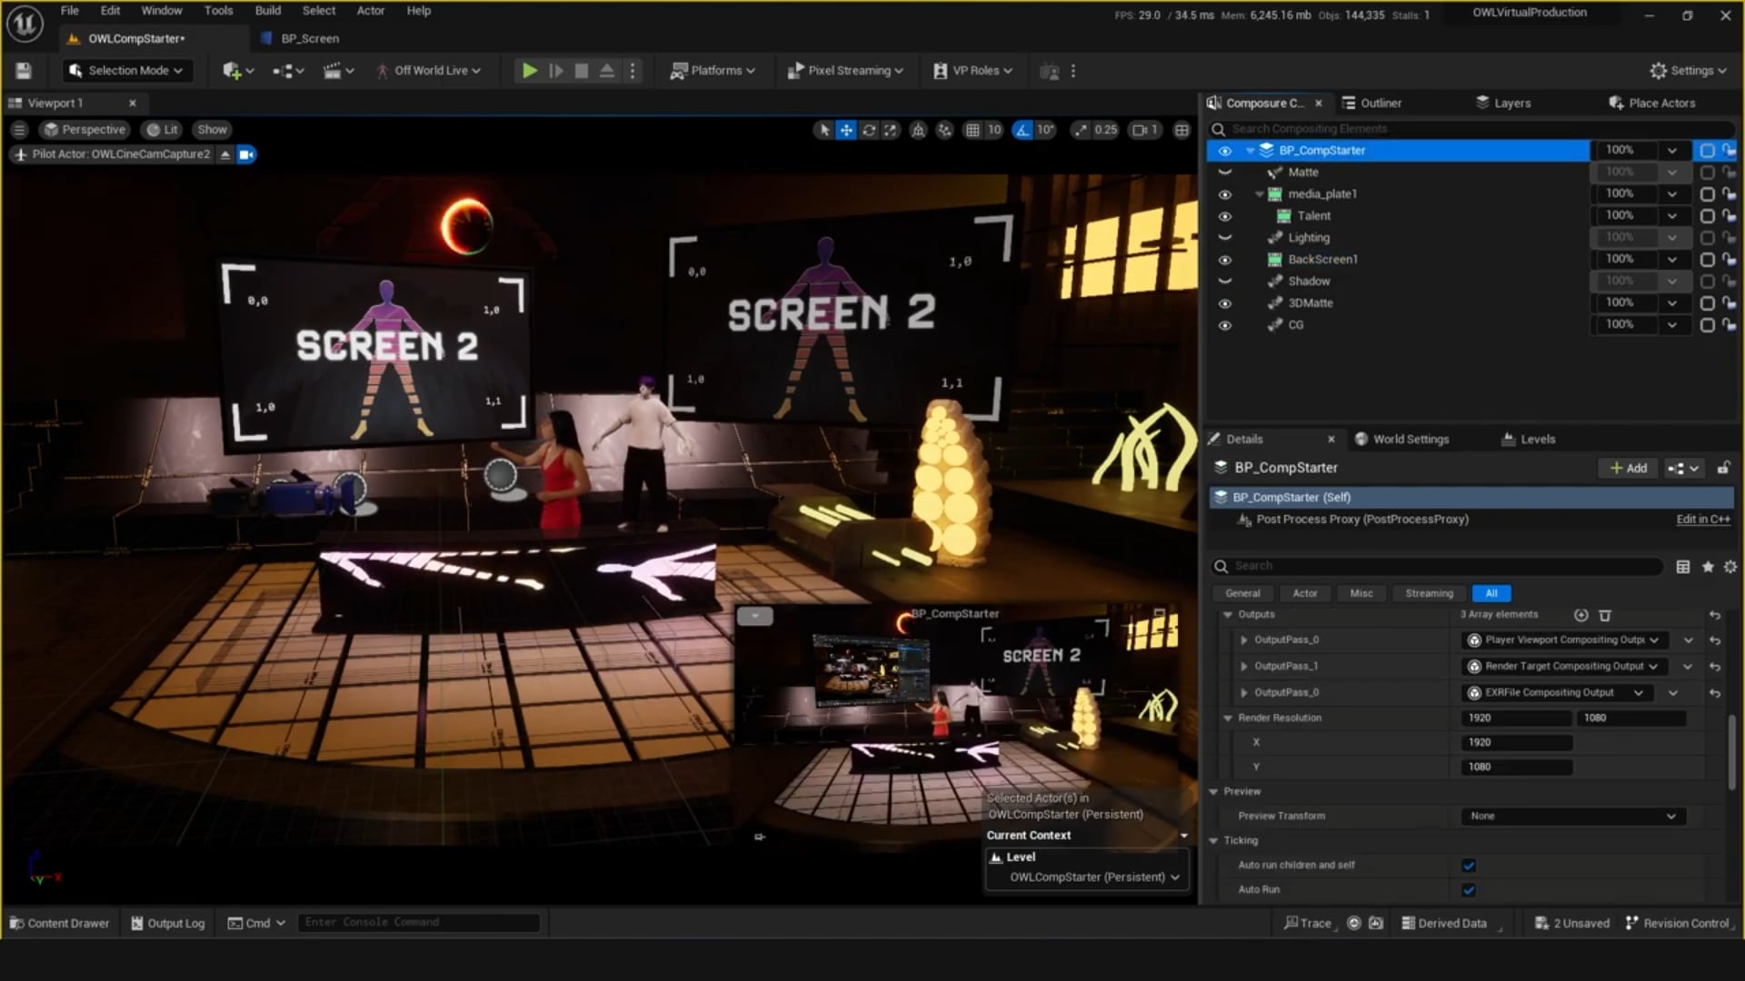The height and width of the screenshot is (981, 1745).
Task: Open the Content Drawer
Action: click(x=59, y=923)
